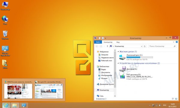Image resolution: width=180 pixels, height=108 pixels.
Task: Click the network tray icon
Action: [x=157, y=105]
